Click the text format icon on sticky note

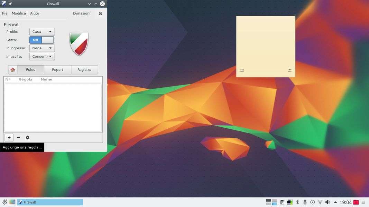click(x=242, y=70)
